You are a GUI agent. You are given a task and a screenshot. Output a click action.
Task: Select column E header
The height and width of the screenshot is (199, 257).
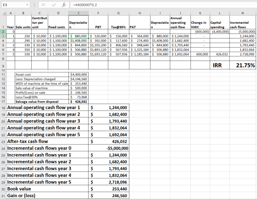point(78,13)
